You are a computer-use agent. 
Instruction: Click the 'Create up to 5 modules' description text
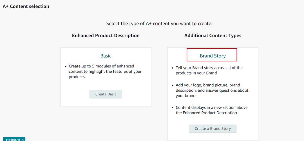pos(105,71)
